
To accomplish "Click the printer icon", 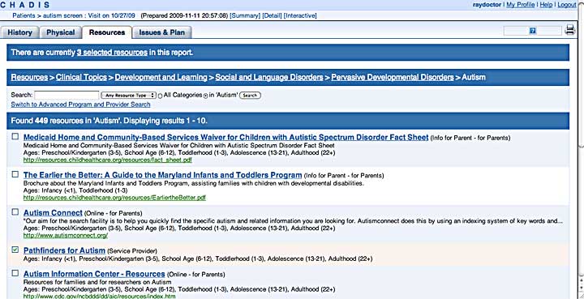I will point(570,30).
